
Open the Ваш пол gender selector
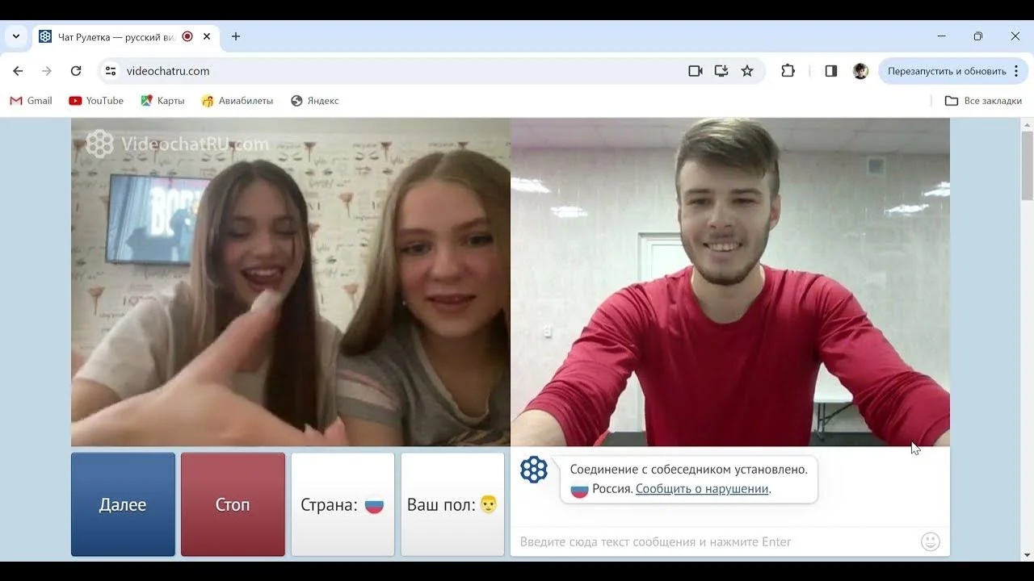452,504
